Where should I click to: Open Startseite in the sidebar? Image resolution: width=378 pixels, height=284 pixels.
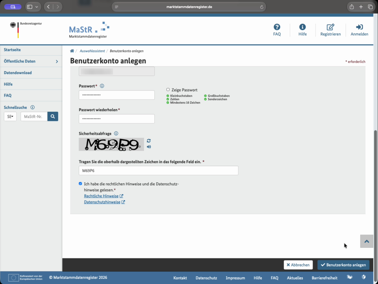(x=12, y=50)
